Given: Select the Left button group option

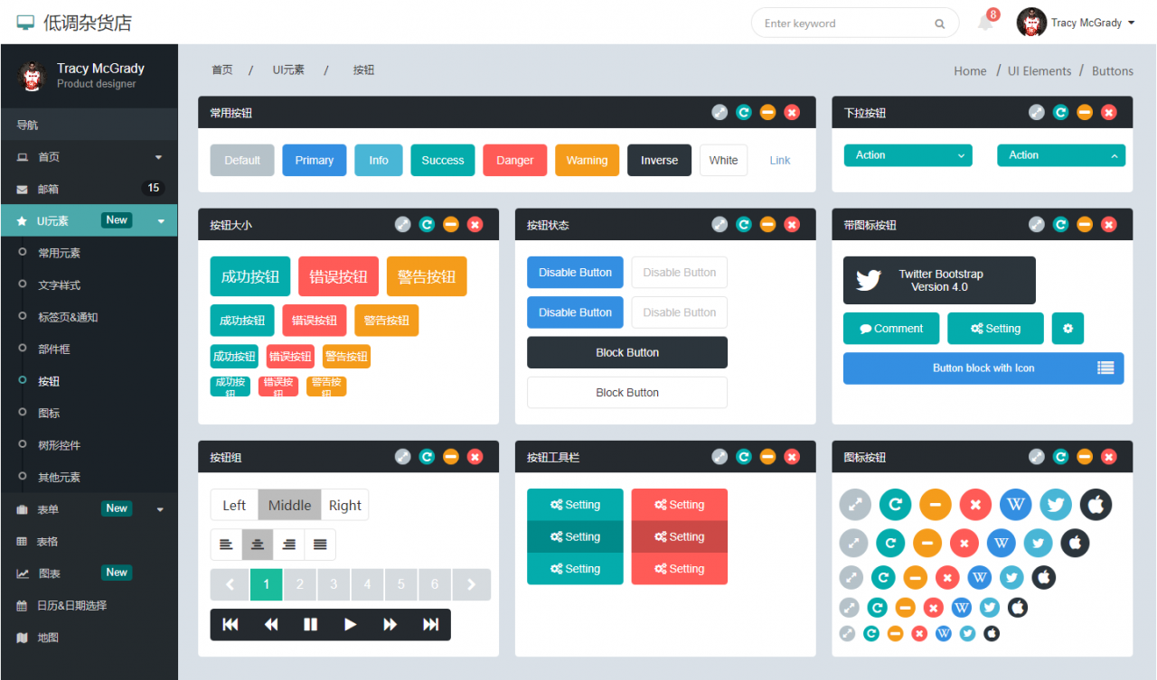Looking at the screenshot, I should click(x=234, y=505).
